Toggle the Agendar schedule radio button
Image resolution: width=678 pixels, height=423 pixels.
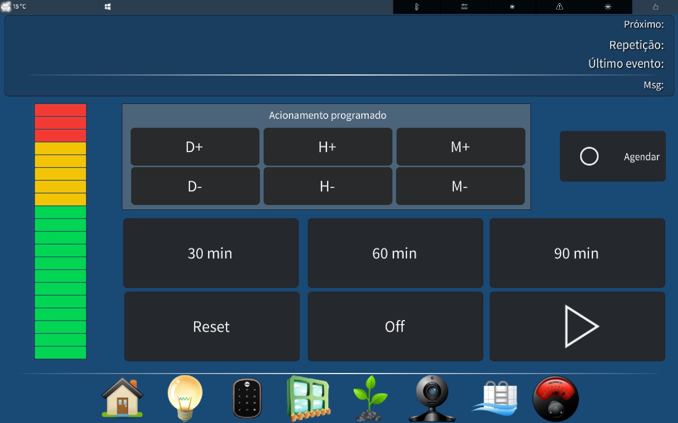point(589,156)
